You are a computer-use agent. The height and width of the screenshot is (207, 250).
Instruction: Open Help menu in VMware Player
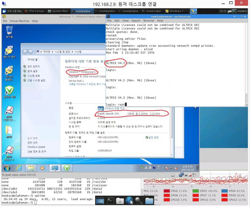coord(35,21)
